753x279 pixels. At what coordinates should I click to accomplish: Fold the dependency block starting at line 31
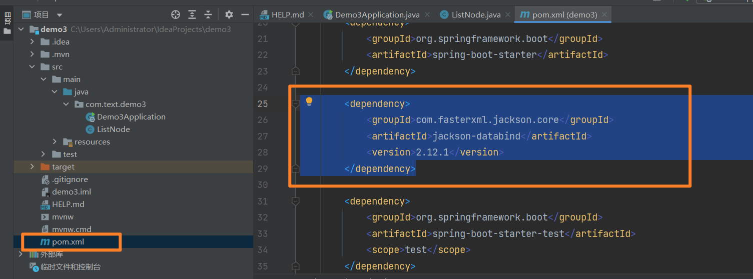[x=296, y=201]
